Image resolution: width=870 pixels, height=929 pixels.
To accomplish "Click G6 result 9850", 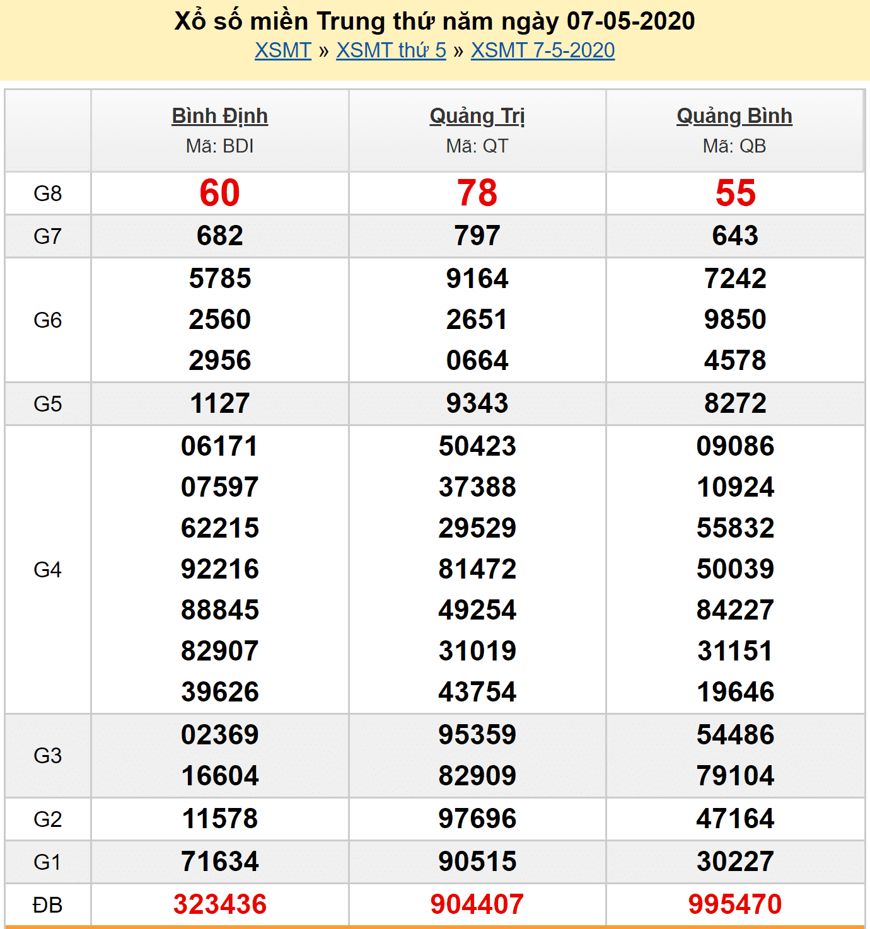I will [735, 320].
